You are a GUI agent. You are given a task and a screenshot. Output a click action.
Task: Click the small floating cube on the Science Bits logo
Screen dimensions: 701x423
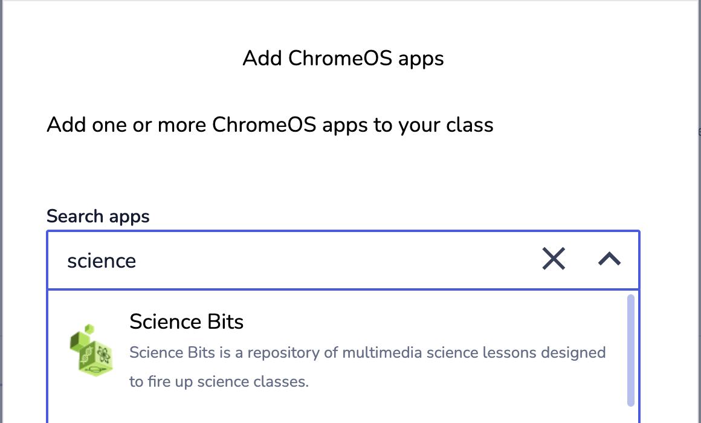coord(89,329)
